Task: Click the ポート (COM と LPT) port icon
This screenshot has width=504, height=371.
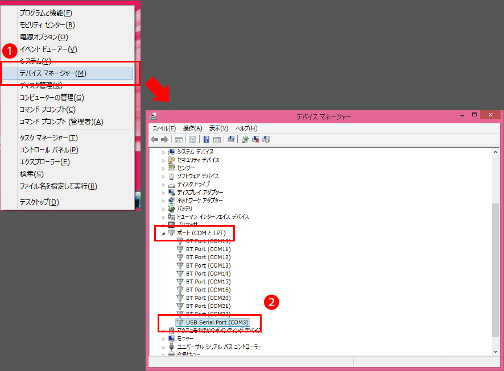Action: (x=172, y=233)
